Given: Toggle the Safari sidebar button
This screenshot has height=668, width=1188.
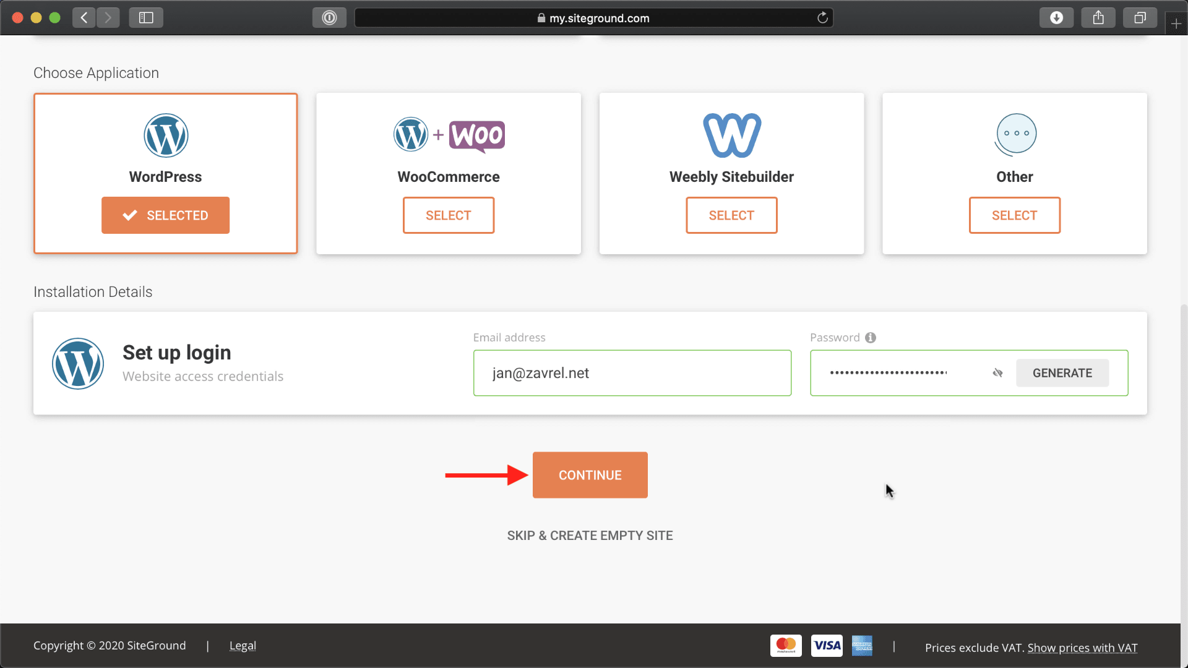Looking at the screenshot, I should click(x=146, y=18).
